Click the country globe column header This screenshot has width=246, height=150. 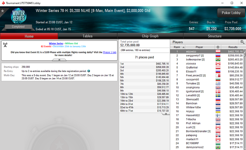pos(218,47)
